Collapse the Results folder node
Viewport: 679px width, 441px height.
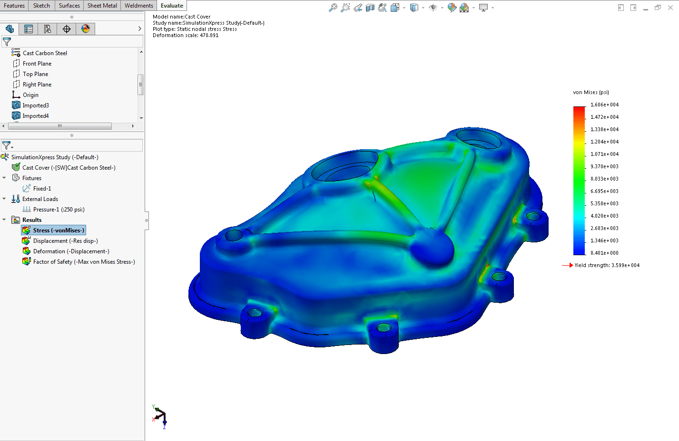[x=4, y=220]
